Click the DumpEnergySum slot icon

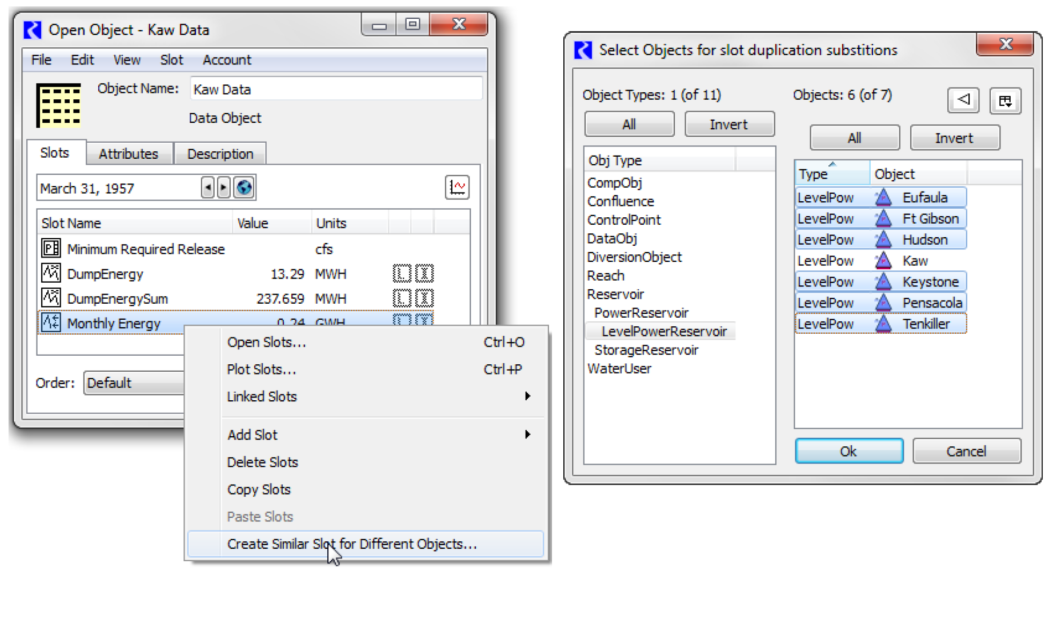pyautogui.click(x=51, y=298)
